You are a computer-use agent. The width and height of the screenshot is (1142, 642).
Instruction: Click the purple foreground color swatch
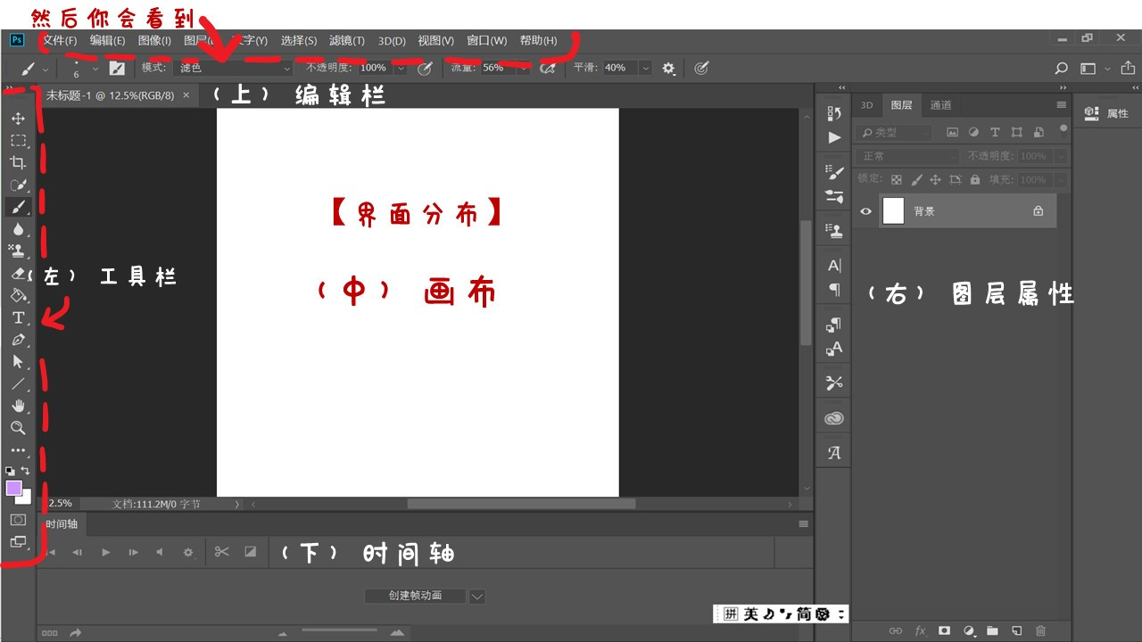[14, 488]
